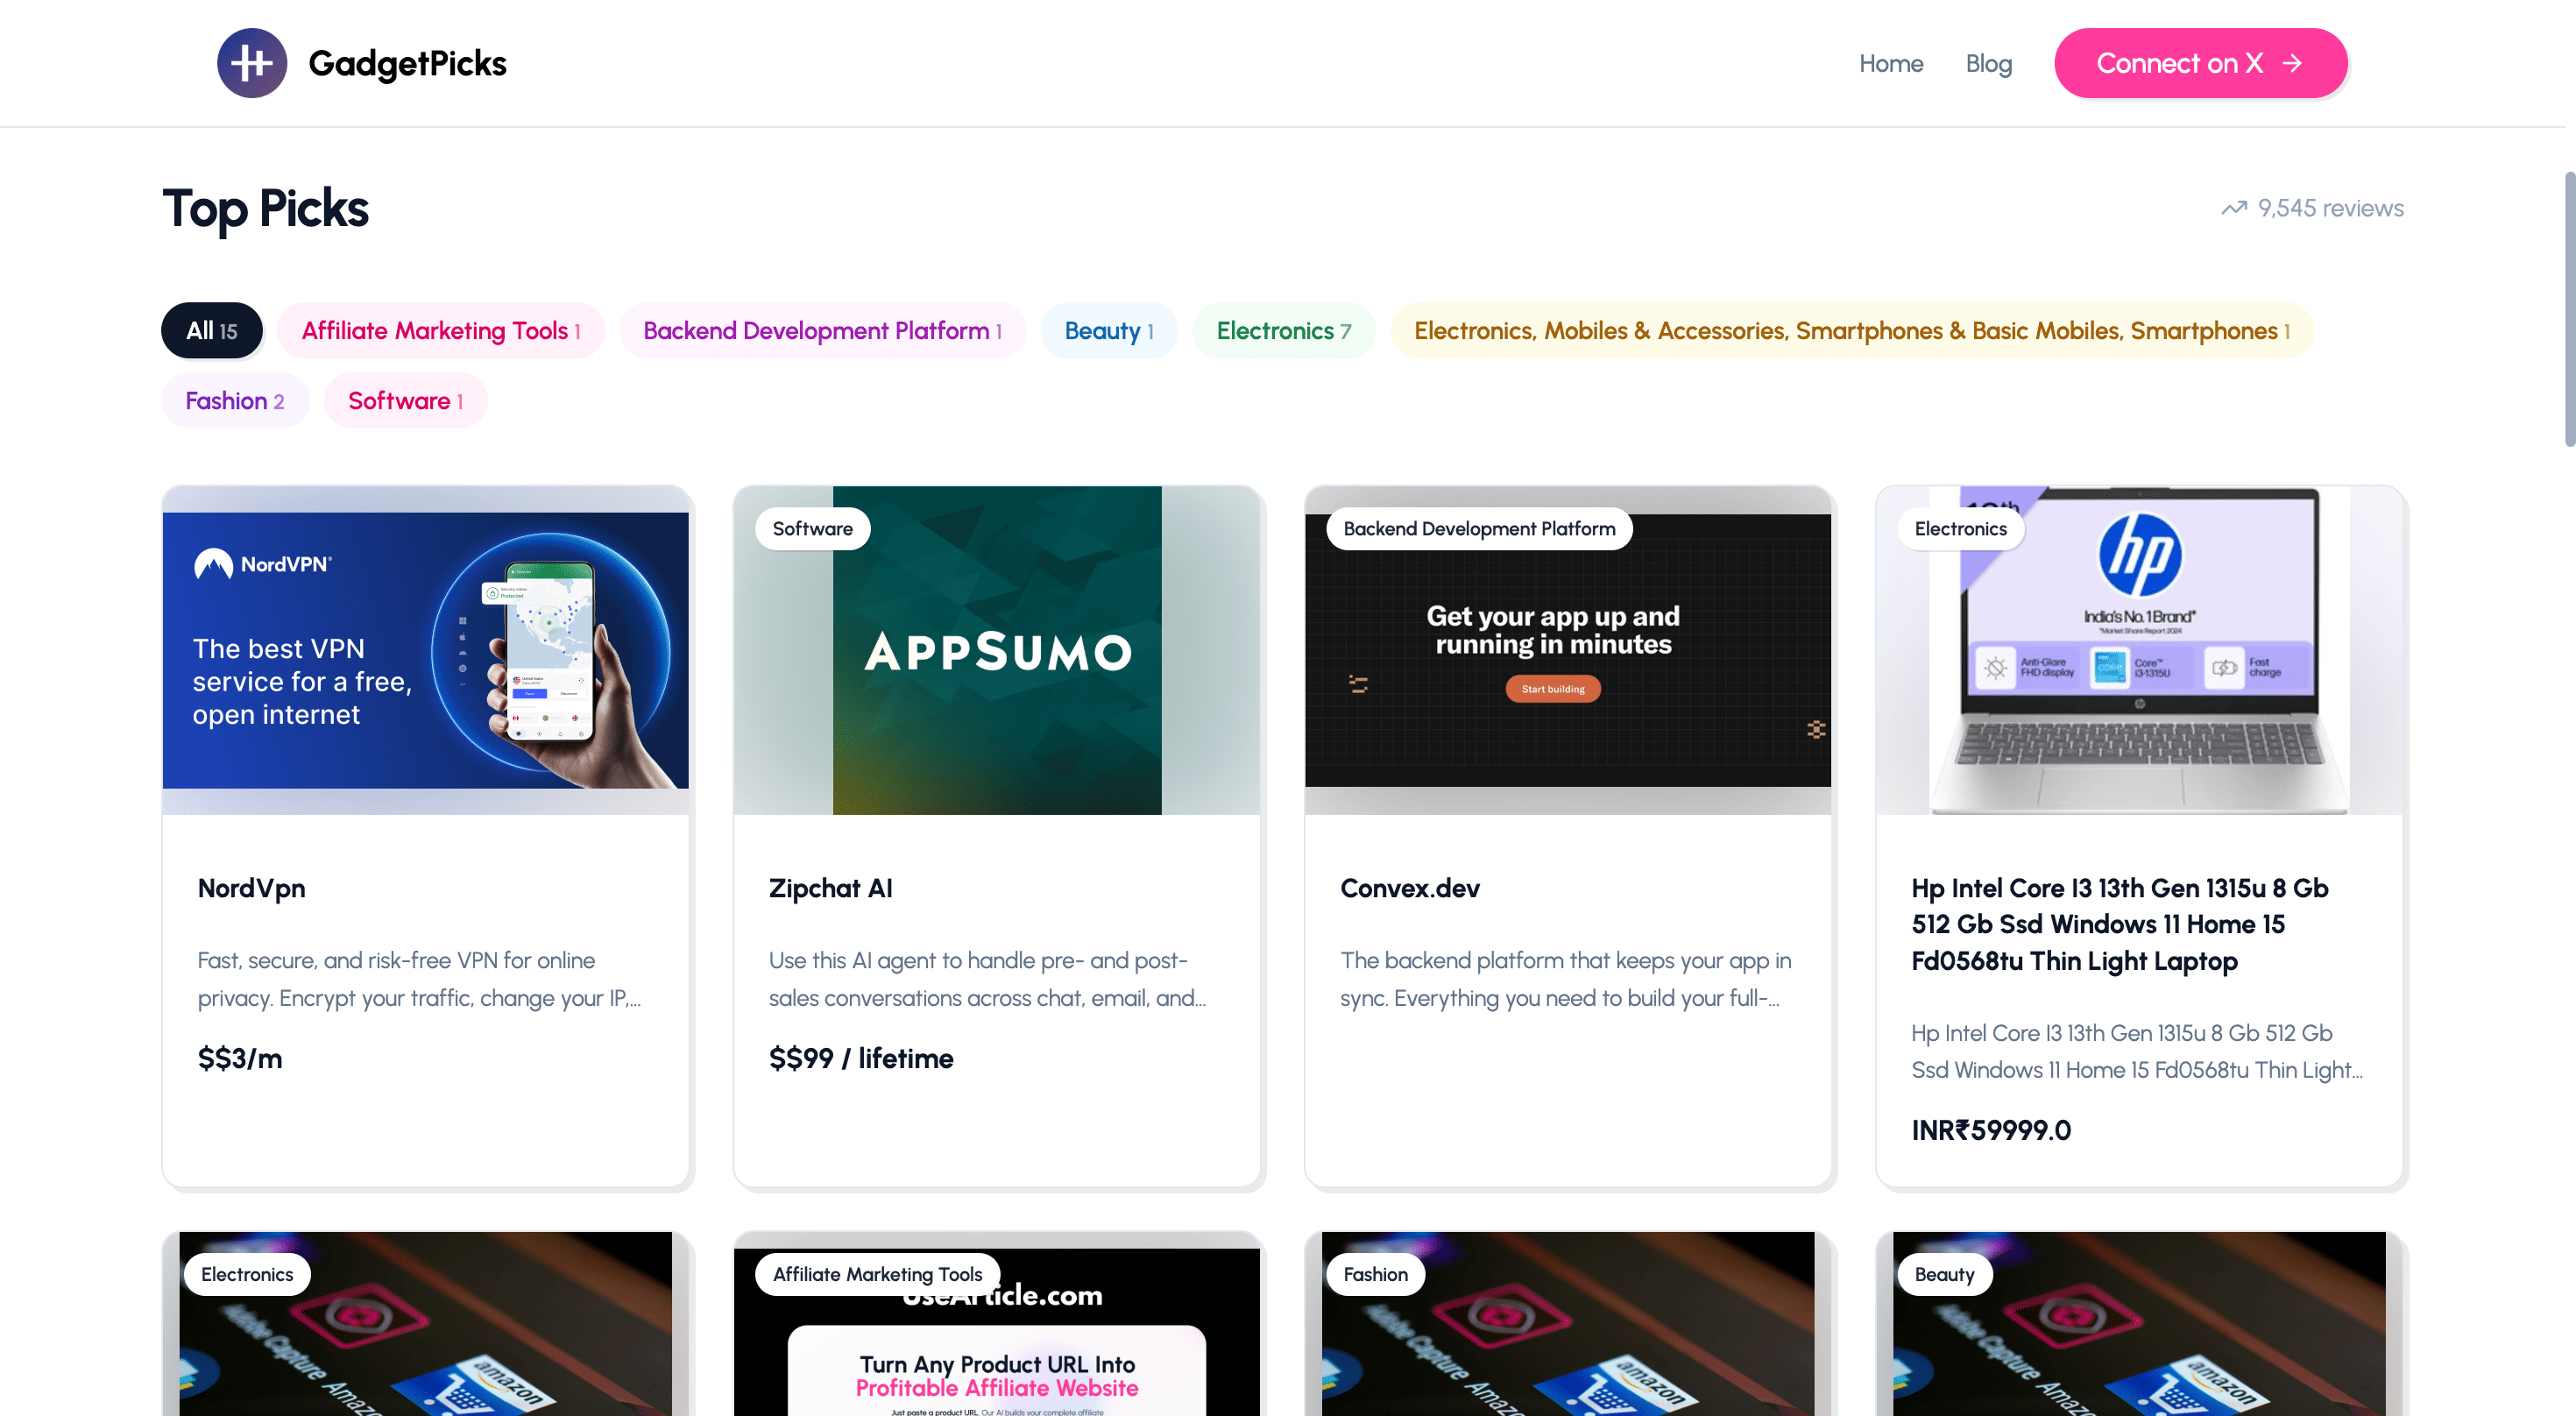Select the All 15 filter chip
Screen dimensions: 2576x1416
pos(212,330)
